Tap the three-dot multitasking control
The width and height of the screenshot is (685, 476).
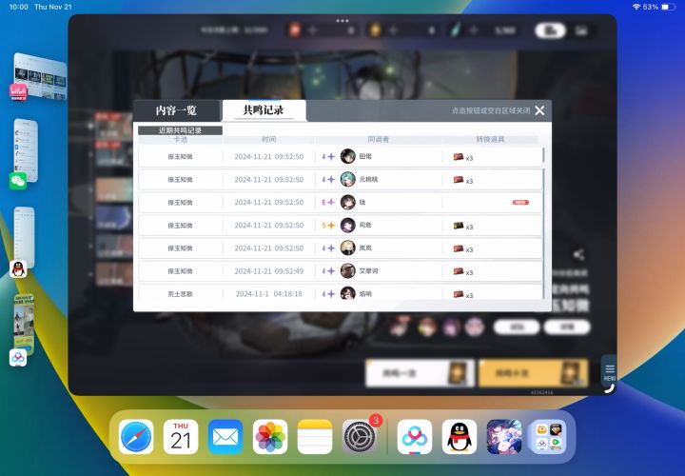[342, 21]
